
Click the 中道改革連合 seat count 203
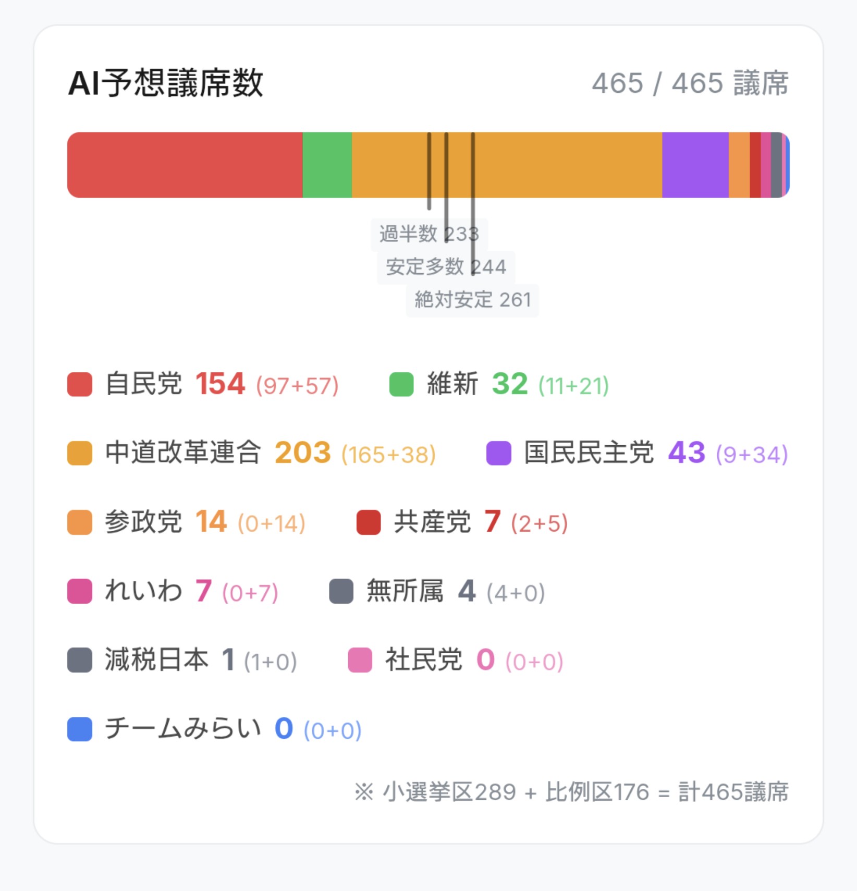[302, 453]
